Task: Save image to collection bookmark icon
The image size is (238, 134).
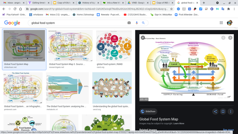Action: pos(223,111)
